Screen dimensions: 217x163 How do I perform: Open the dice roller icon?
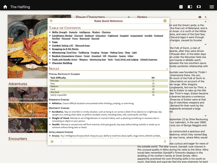point(181,7)
